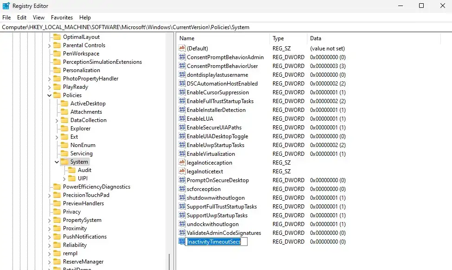Image resolution: width=452 pixels, height=270 pixels.
Task: Expand the PlayReady key
Action: pyautogui.click(x=49, y=87)
